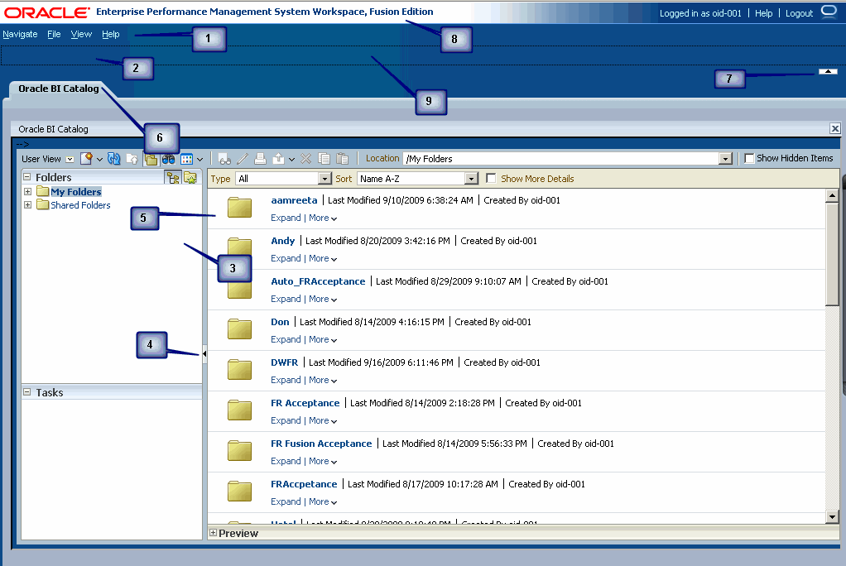Open the Don folder link

[280, 322]
